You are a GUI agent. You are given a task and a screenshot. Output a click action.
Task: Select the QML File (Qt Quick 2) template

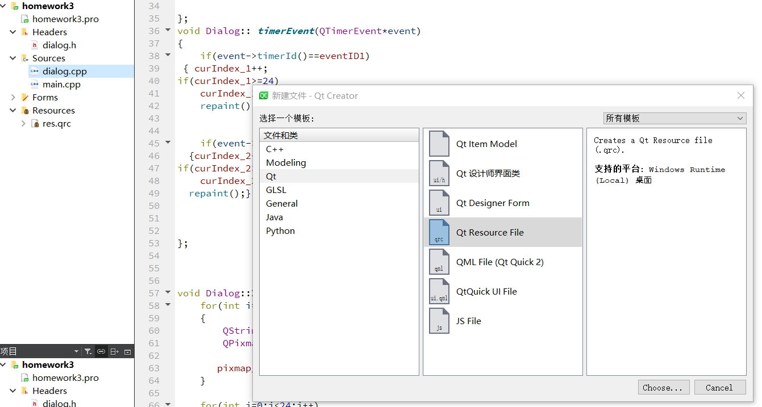point(503,262)
